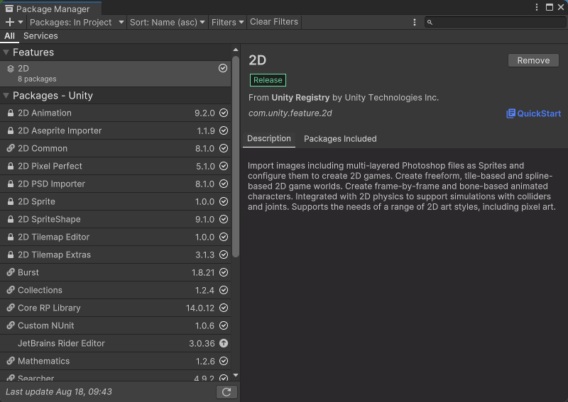Click the lock icon beside 2D Pixel Perfect
The height and width of the screenshot is (402, 568).
pos(11,166)
